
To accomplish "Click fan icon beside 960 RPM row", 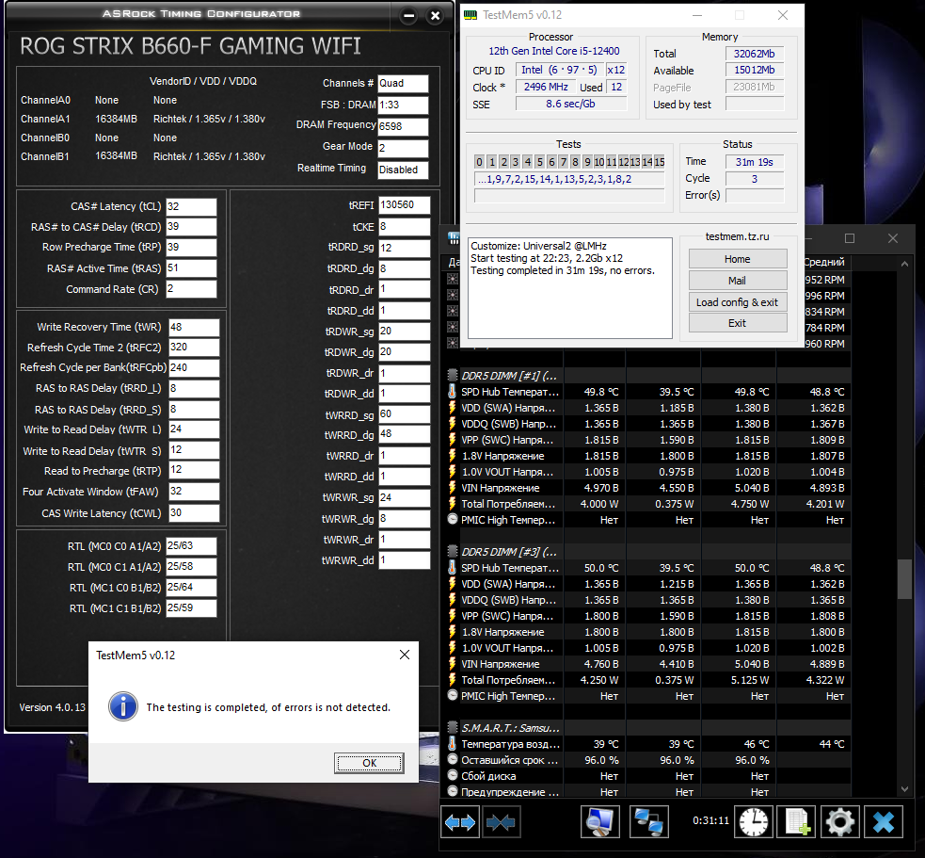I will click(453, 343).
